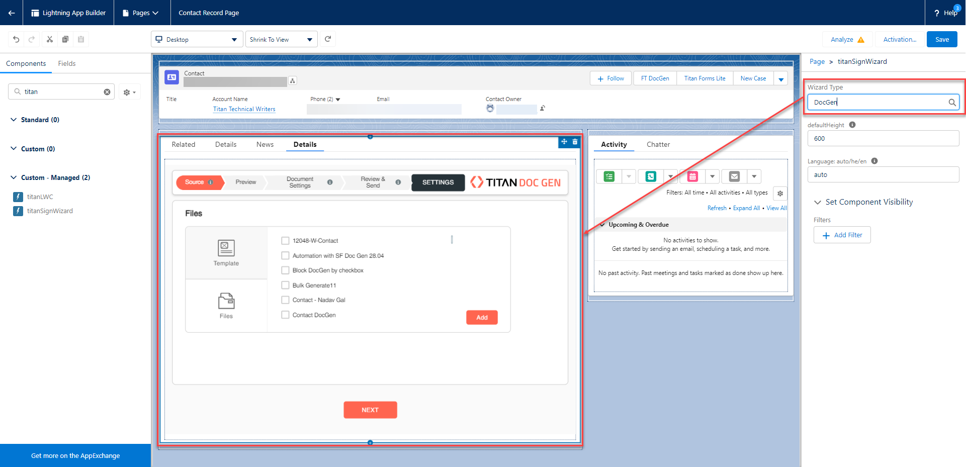The image size is (966, 467).
Task: Click info icon on Review & Send step
Action: point(398,182)
